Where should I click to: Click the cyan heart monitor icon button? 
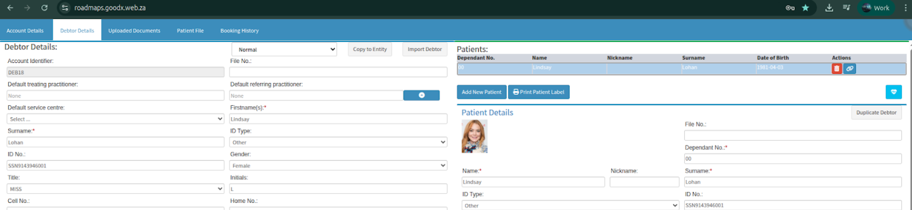tap(894, 92)
